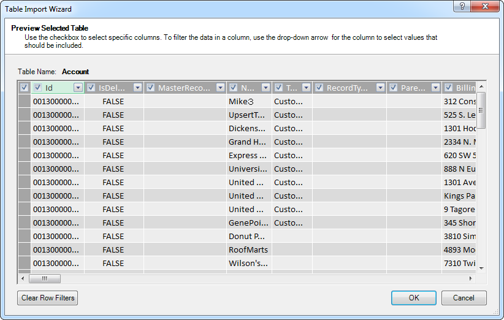
Task: Toggle the select-all columns checkbox
Action: 24,88
